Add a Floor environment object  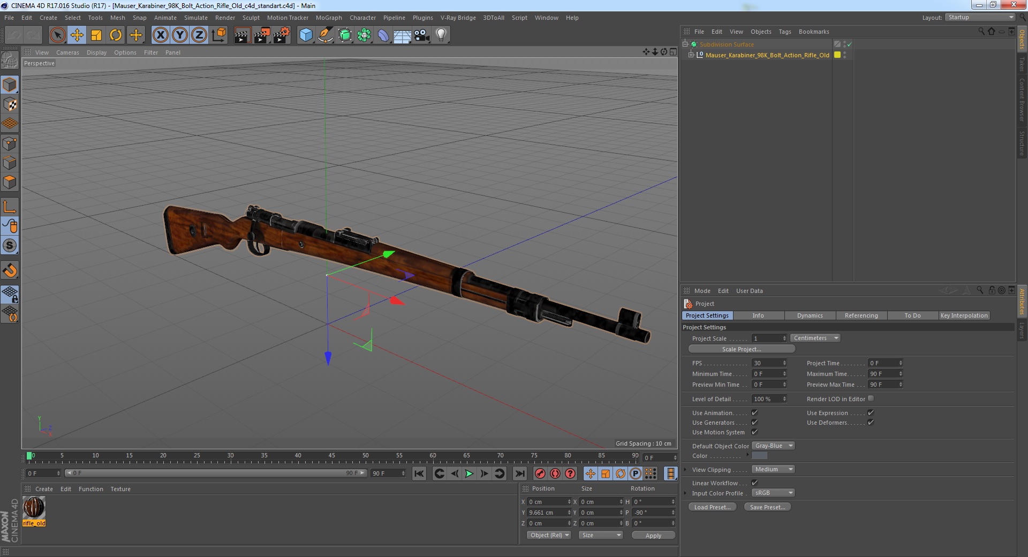403,35
